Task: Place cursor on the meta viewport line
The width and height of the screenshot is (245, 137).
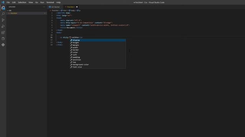Action: [95, 25]
